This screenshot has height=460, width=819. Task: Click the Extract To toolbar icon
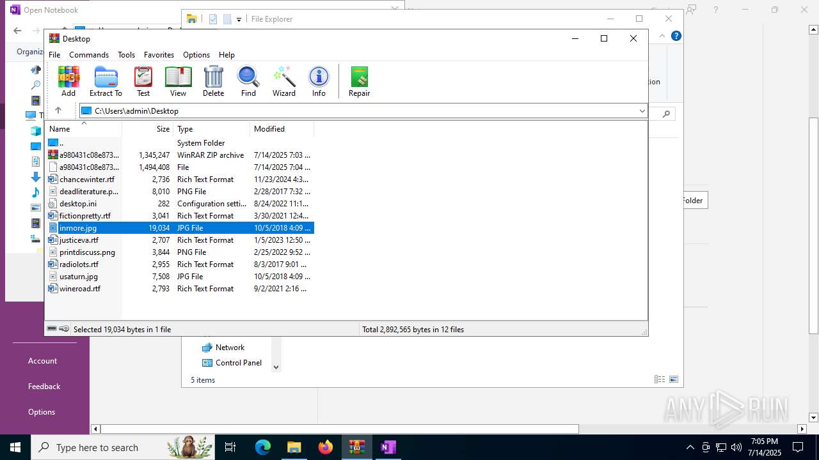coord(106,81)
